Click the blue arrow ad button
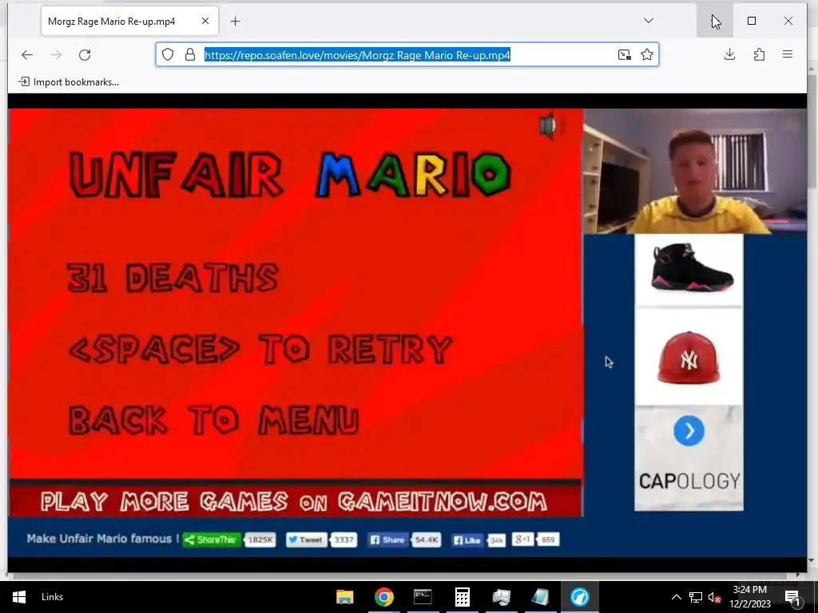The width and height of the screenshot is (818, 613). tap(689, 431)
